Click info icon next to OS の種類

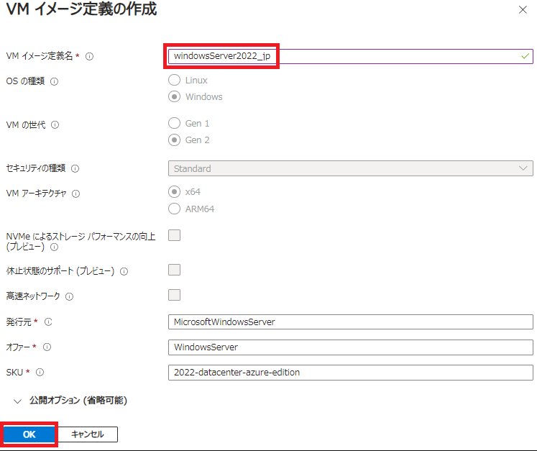pos(54,81)
